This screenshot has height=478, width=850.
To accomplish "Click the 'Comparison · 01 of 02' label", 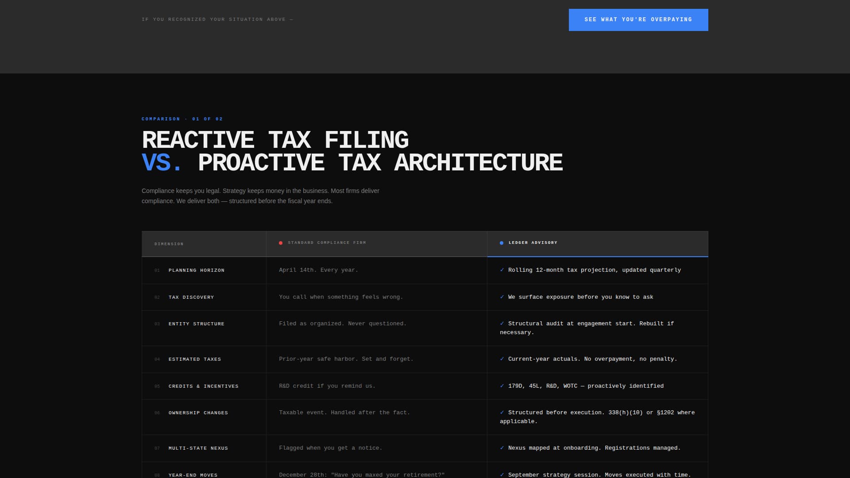I will (x=182, y=119).
